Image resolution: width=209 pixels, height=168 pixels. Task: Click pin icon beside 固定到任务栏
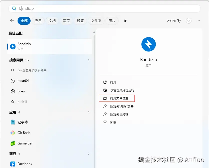tap(105, 114)
